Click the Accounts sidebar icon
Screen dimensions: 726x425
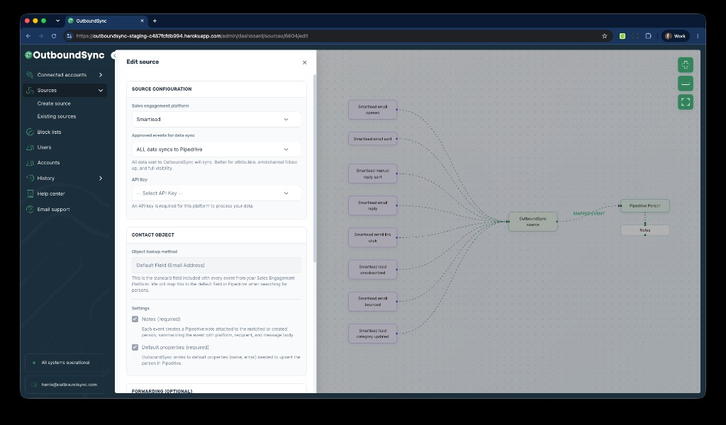(30, 163)
